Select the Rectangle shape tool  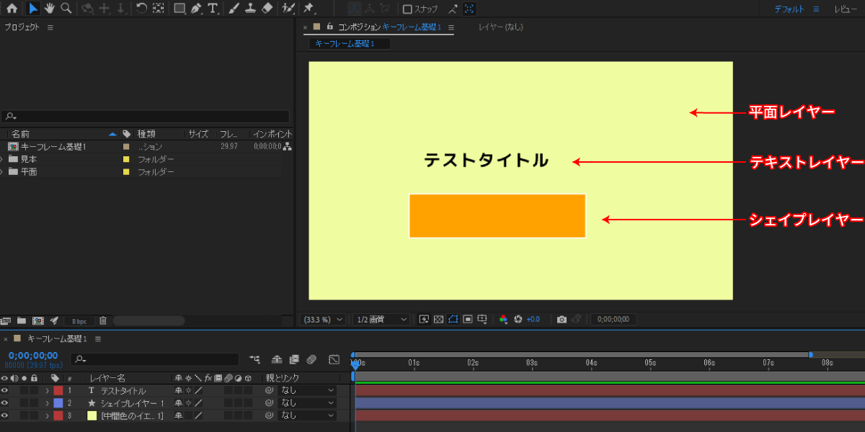click(179, 9)
